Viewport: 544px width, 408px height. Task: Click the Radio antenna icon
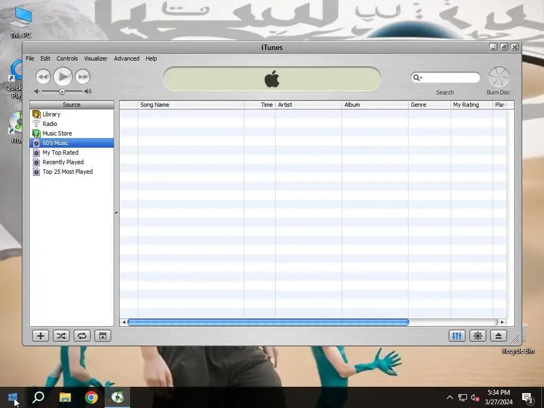pyautogui.click(x=37, y=123)
